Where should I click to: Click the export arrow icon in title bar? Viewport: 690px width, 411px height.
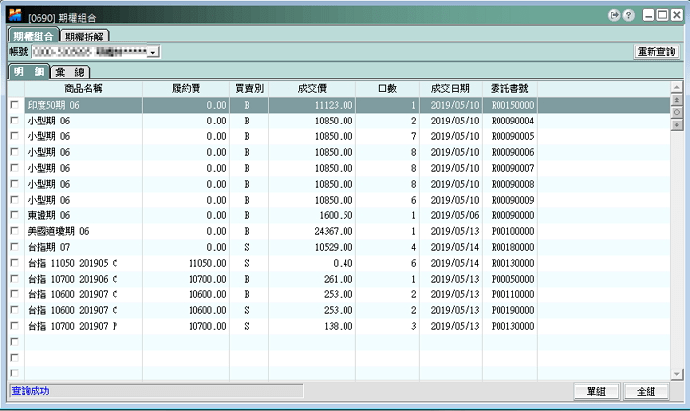coord(614,16)
